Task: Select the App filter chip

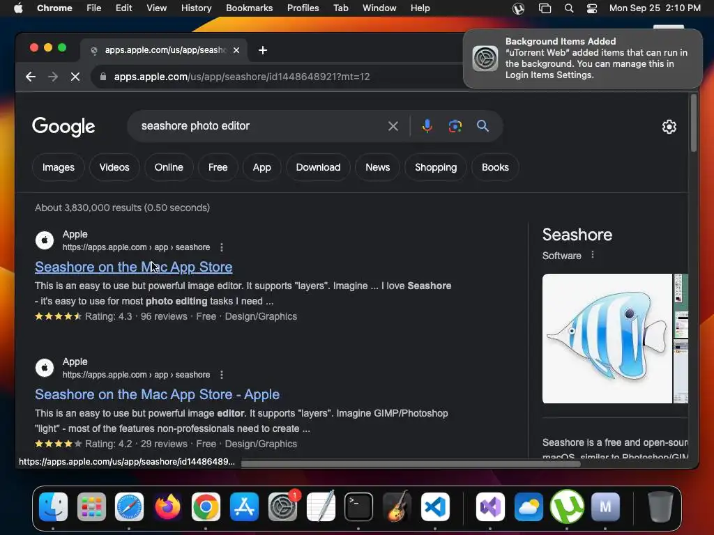Action: coord(262,167)
